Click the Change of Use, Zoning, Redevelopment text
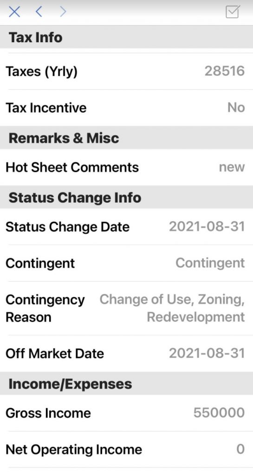This screenshot has width=253, height=475. (x=172, y=308)
